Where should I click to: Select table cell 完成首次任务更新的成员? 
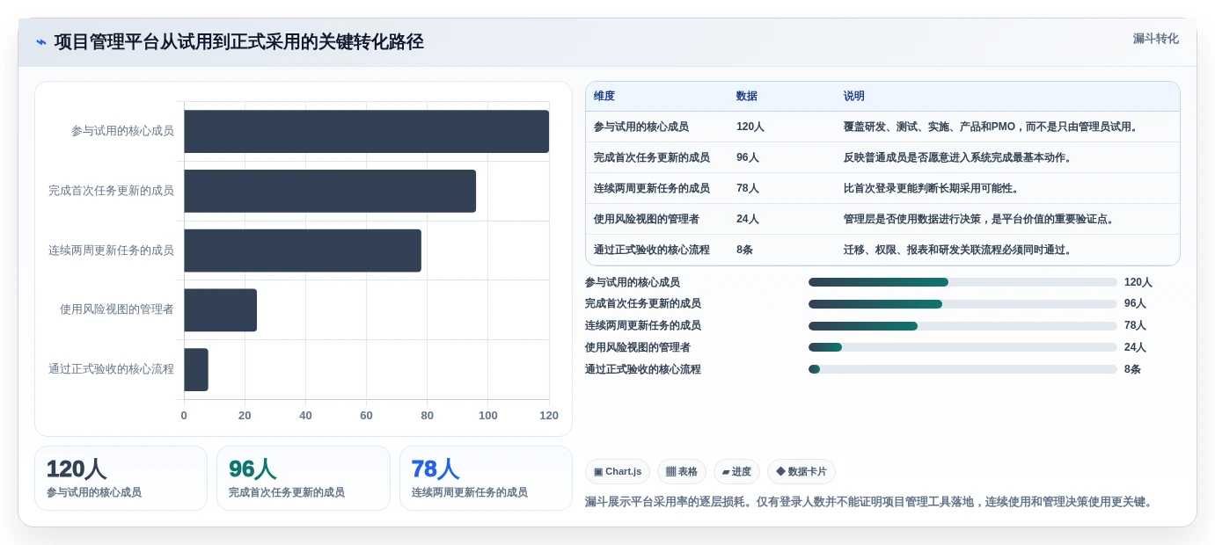[652, 157]
